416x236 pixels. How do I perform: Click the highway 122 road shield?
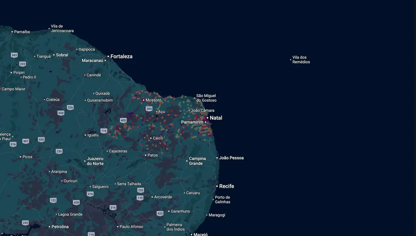[x=53, y=200]
